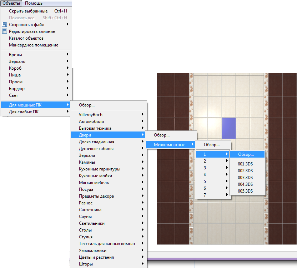297x268 pixels.
Task: Open Светильники category
Action: pos(109,223)
